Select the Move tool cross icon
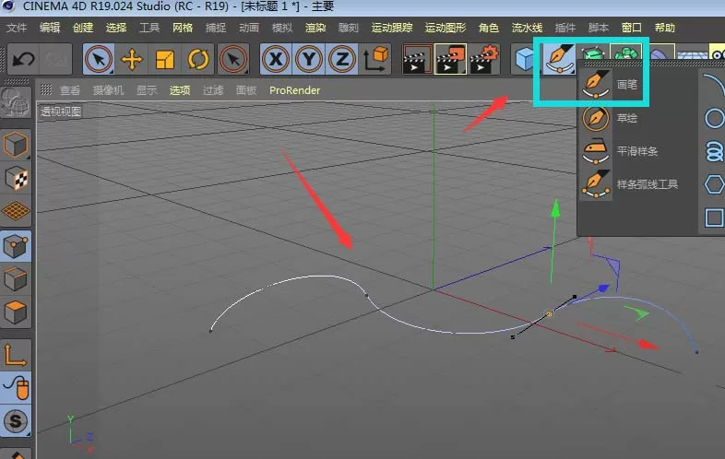Image resolution: width=725 pixels, height=459 pixels. click(132, 59)
